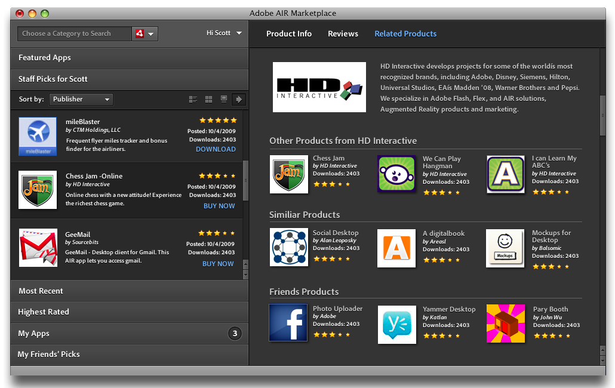
Task: Open the Hi Scott user menu
Action: click(224, 33)
